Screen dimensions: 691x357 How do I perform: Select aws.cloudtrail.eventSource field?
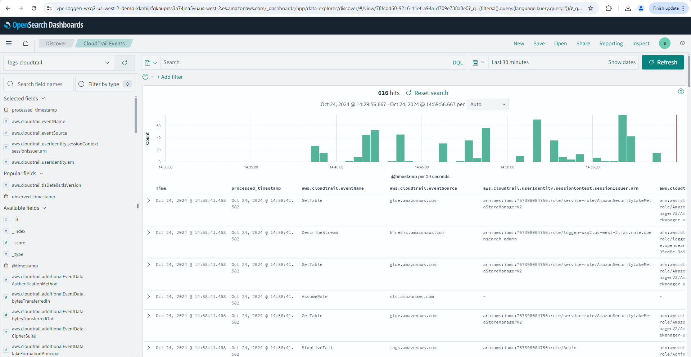(39, 133)
